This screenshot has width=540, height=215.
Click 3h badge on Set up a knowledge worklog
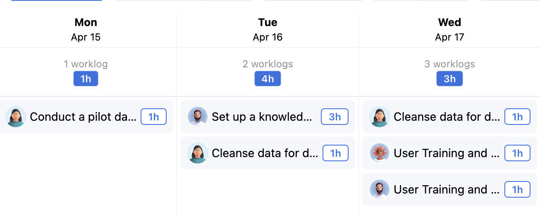(x=335, y=117)
